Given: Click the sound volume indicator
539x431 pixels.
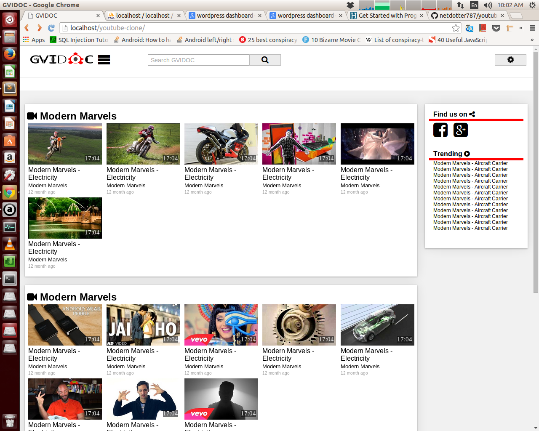Looking at the screenshot, I should [488, 5].
